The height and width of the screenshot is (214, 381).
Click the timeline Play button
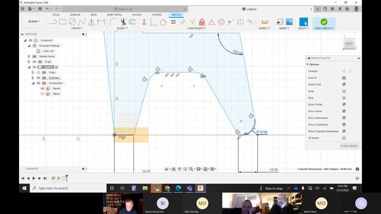tap(34, 178)
